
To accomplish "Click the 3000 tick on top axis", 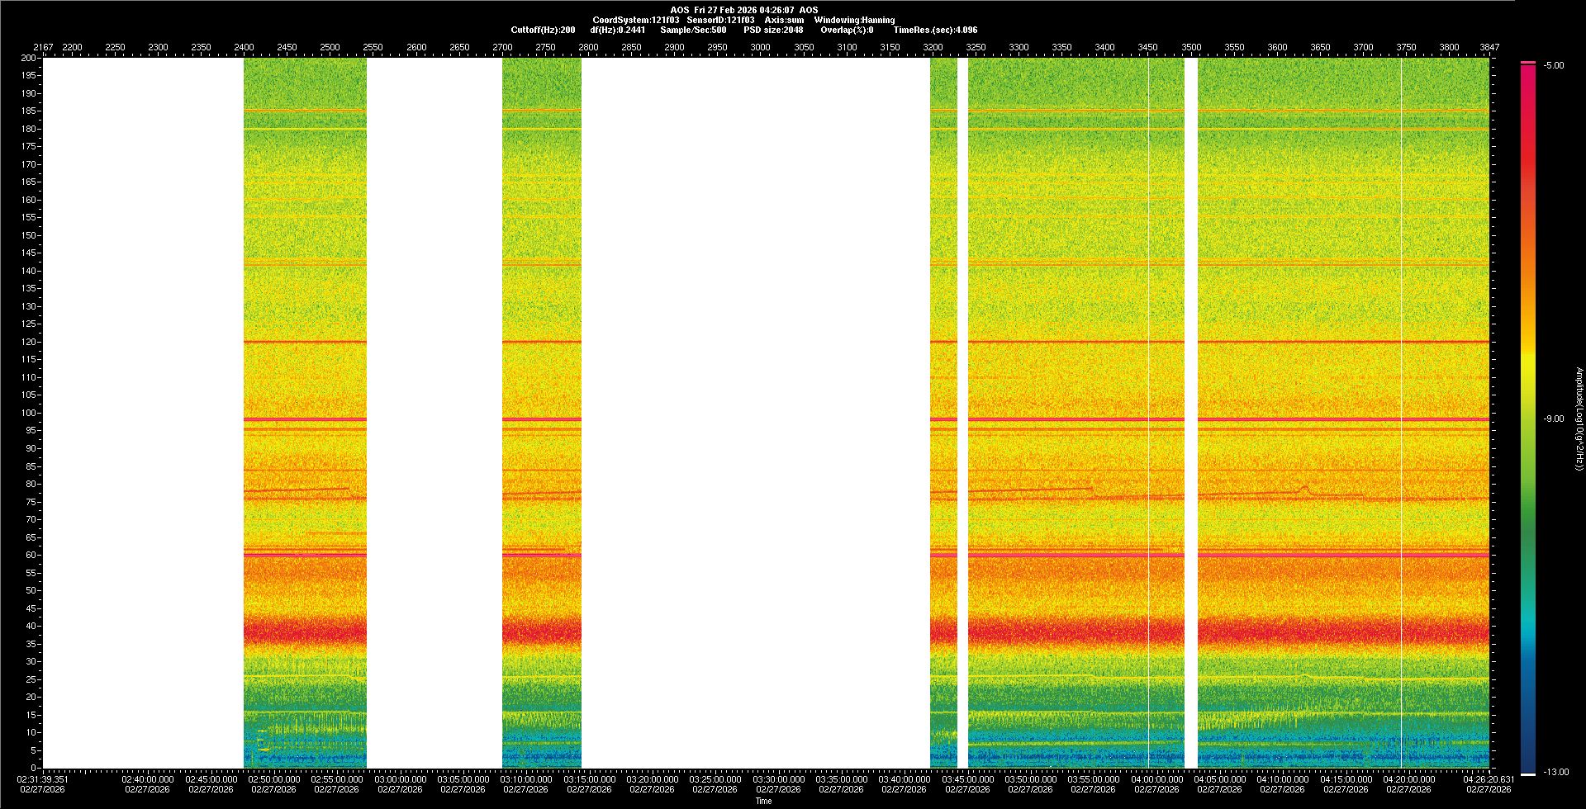I will click(x=760, y=47).
